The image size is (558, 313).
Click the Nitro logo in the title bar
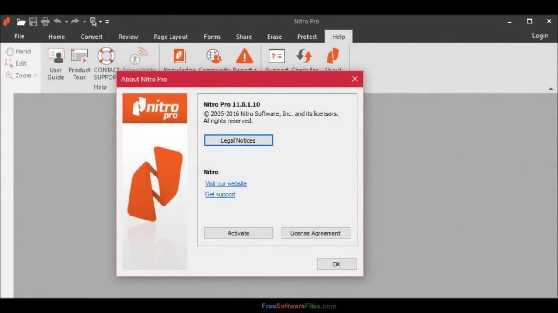tap(7, 21)
